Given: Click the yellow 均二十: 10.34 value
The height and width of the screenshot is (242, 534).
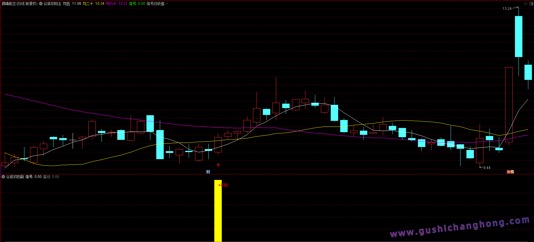Looking at the screenshot, I should click(x=93, y=4).
